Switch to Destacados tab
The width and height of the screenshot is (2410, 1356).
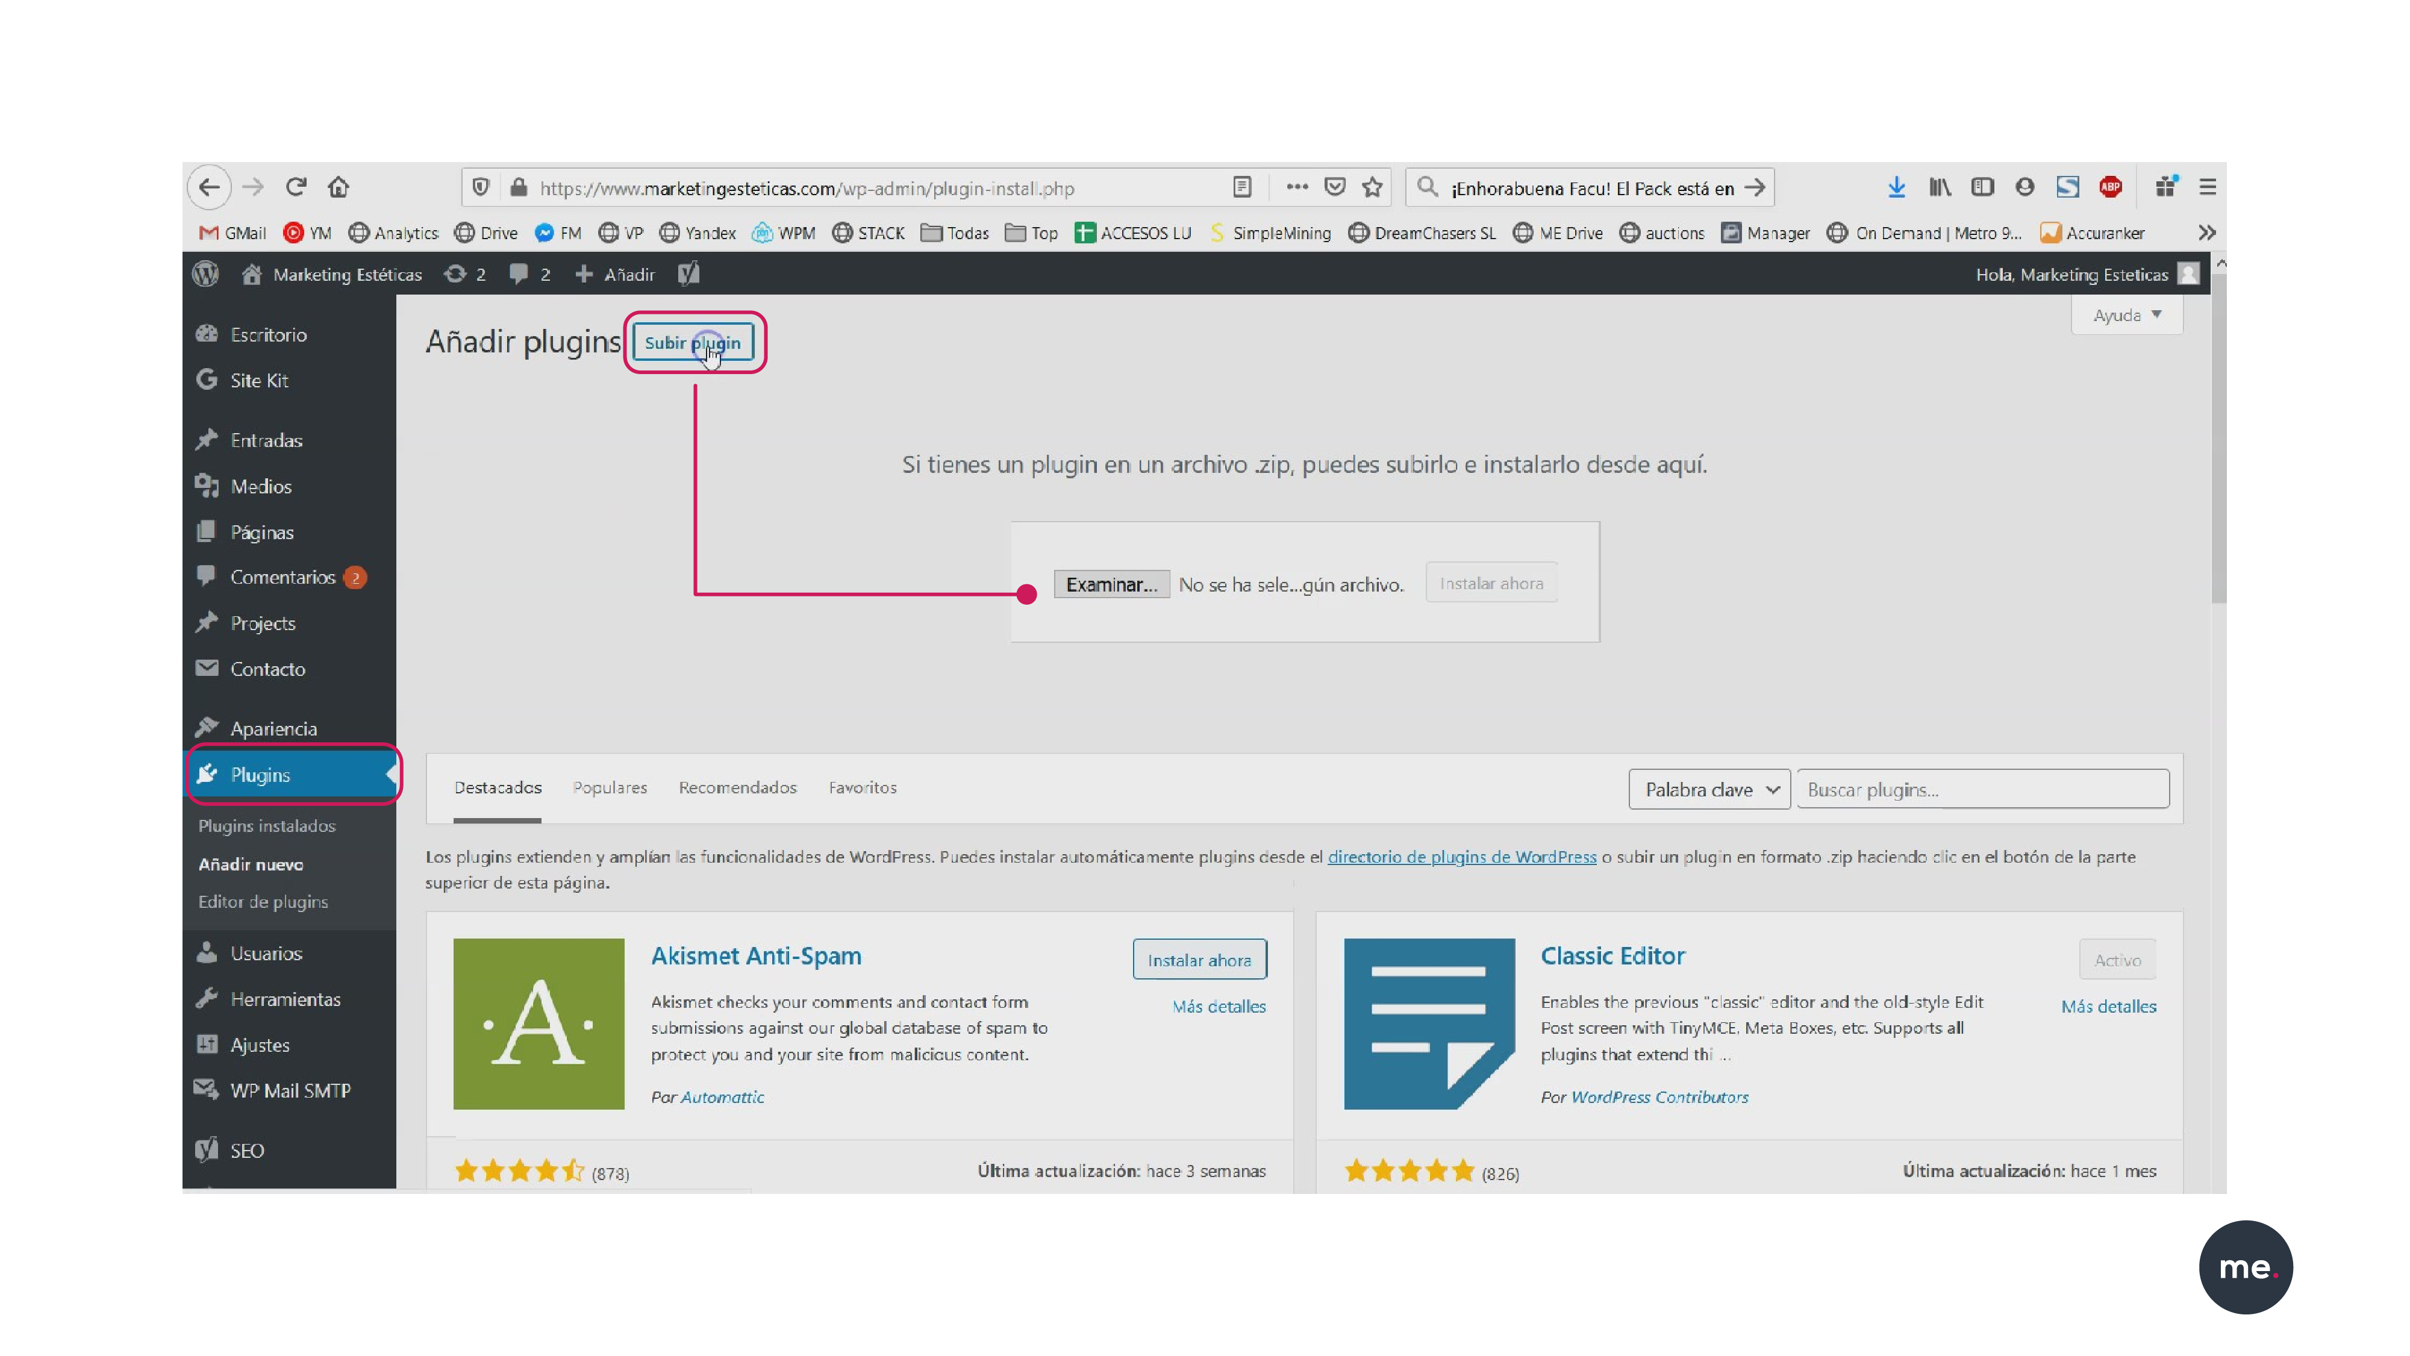pyautogui.click(x=498, y=788)
